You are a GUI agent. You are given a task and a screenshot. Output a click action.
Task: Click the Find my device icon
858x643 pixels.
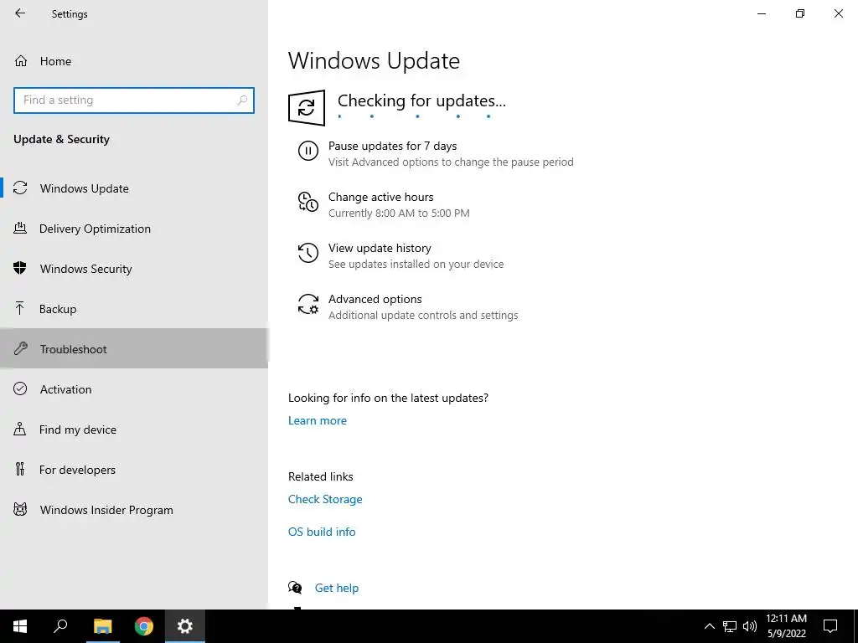pyautogui.click(x=20, y=429)
